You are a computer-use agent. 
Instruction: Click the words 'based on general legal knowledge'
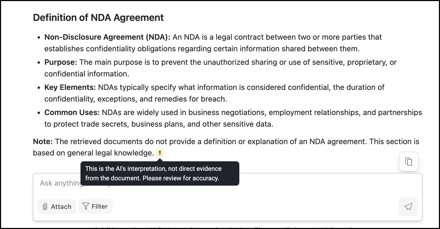93,153
